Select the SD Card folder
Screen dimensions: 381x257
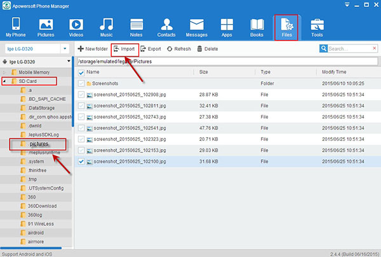[28, 81]
